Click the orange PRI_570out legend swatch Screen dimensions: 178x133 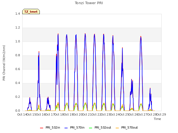click(x=117, y=128)
